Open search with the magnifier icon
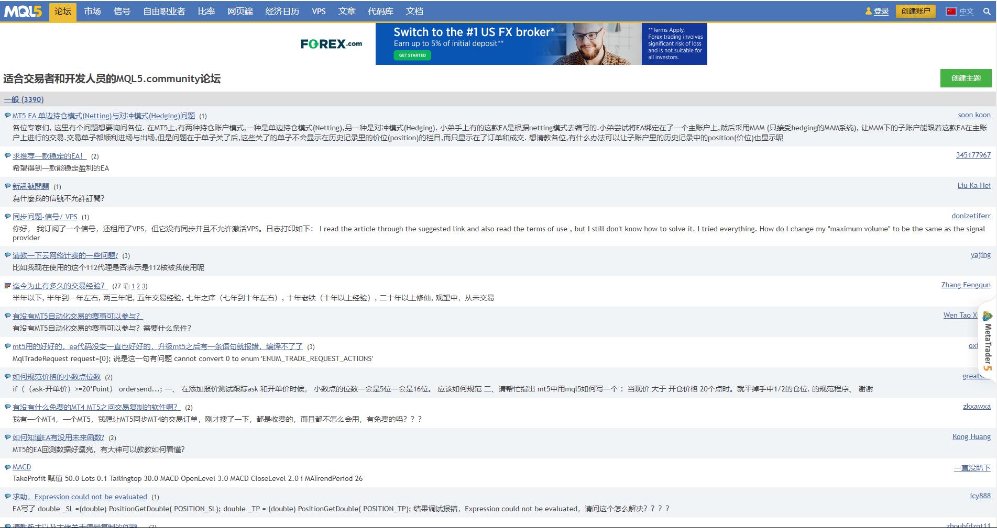The image size is (997, 528). coord(987,12)
